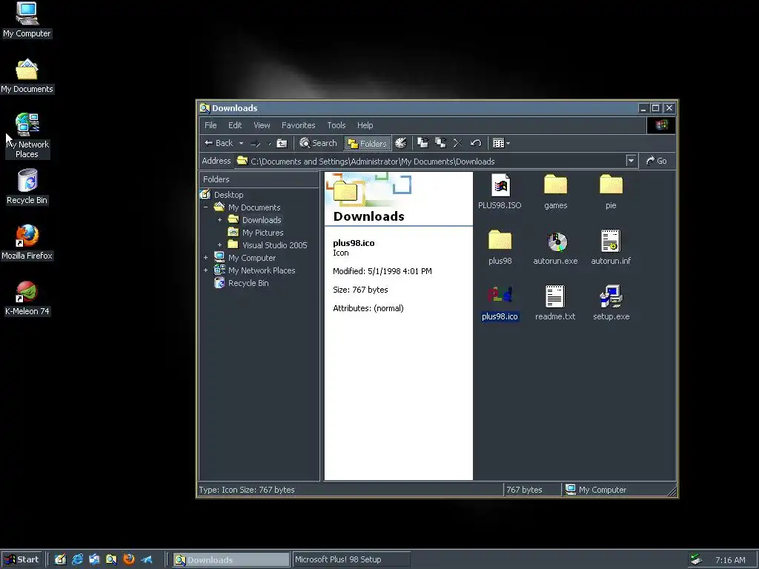759x569 pixels.
Task: Delete selected file with X icon
Action: pos(458,143)
